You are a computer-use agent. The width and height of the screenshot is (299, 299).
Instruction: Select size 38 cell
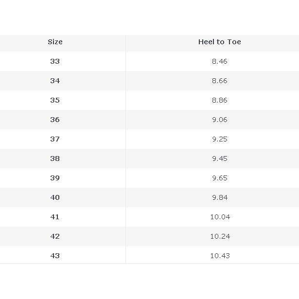(55, 158)
